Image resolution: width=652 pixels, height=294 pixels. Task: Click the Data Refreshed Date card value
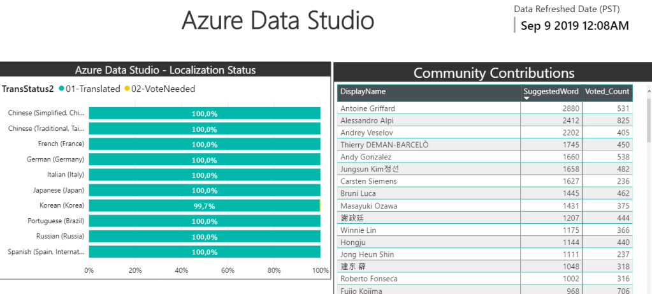[x=574, y=26]
